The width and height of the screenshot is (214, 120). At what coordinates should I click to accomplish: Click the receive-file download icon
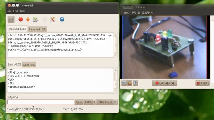tap(35, 19)
